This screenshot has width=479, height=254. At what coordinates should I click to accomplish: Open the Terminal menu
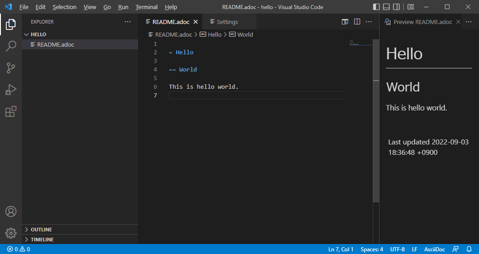147,7
